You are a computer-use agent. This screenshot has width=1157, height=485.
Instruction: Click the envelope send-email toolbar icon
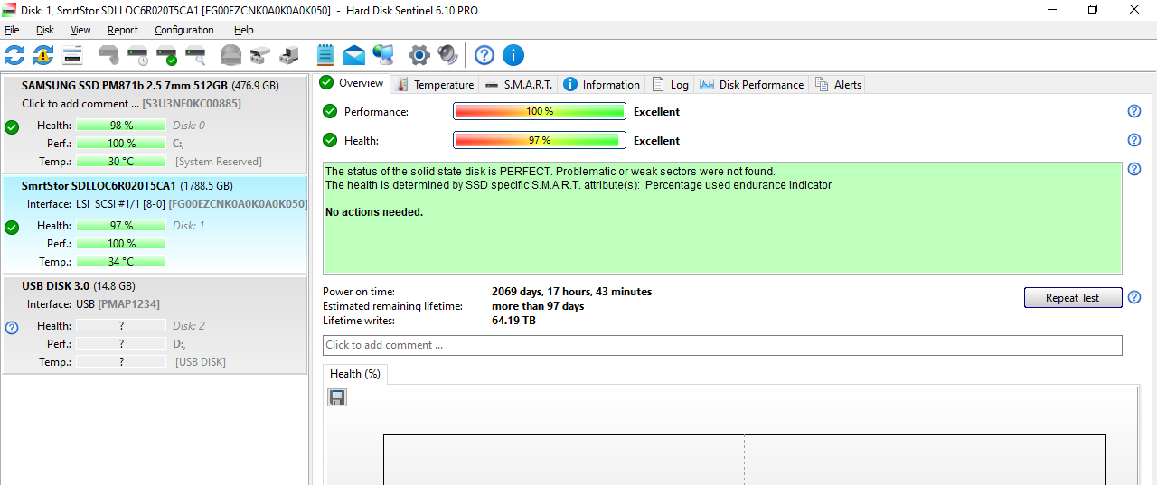tap(354, 55)
